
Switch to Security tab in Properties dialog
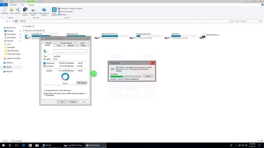[x=49, y=43]
